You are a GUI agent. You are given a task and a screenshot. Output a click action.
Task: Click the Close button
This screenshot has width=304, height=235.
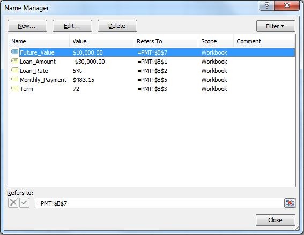pos(276,220)
